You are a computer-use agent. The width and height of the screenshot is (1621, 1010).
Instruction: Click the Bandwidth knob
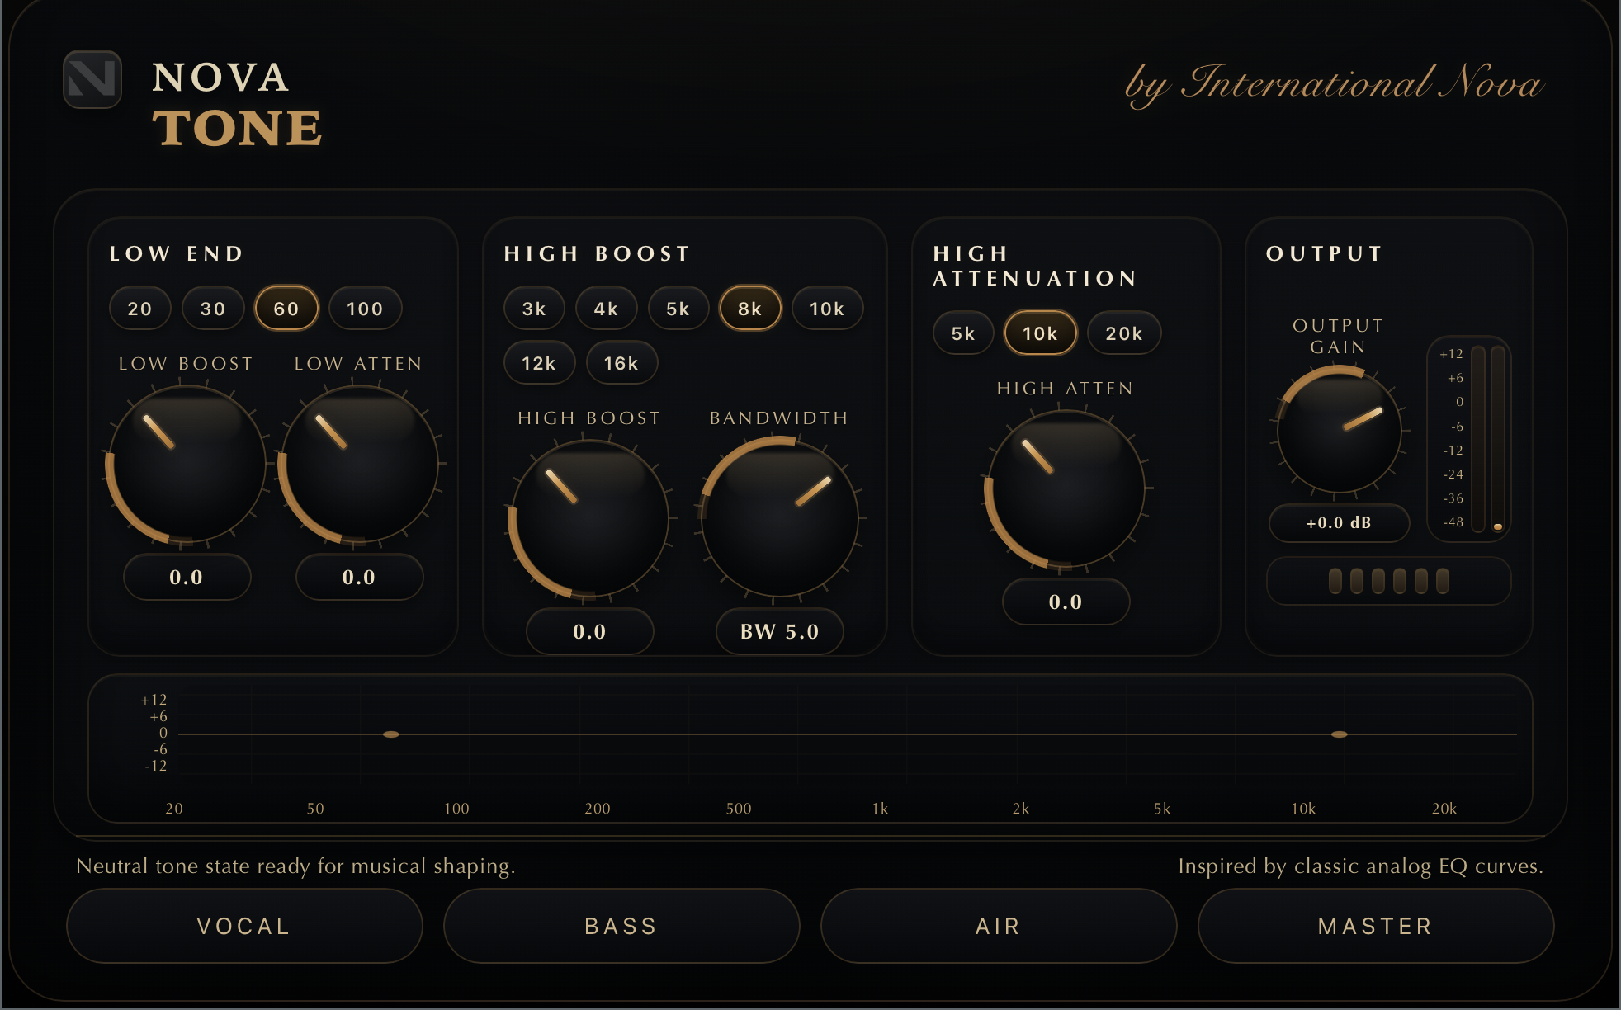pos(779,518)
